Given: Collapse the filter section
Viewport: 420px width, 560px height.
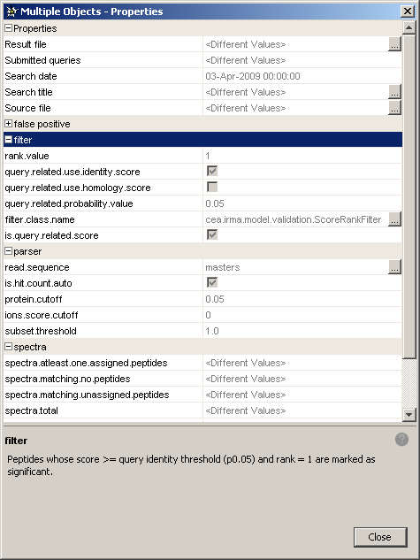Looking at the screenshot, I should coord(8,140).
